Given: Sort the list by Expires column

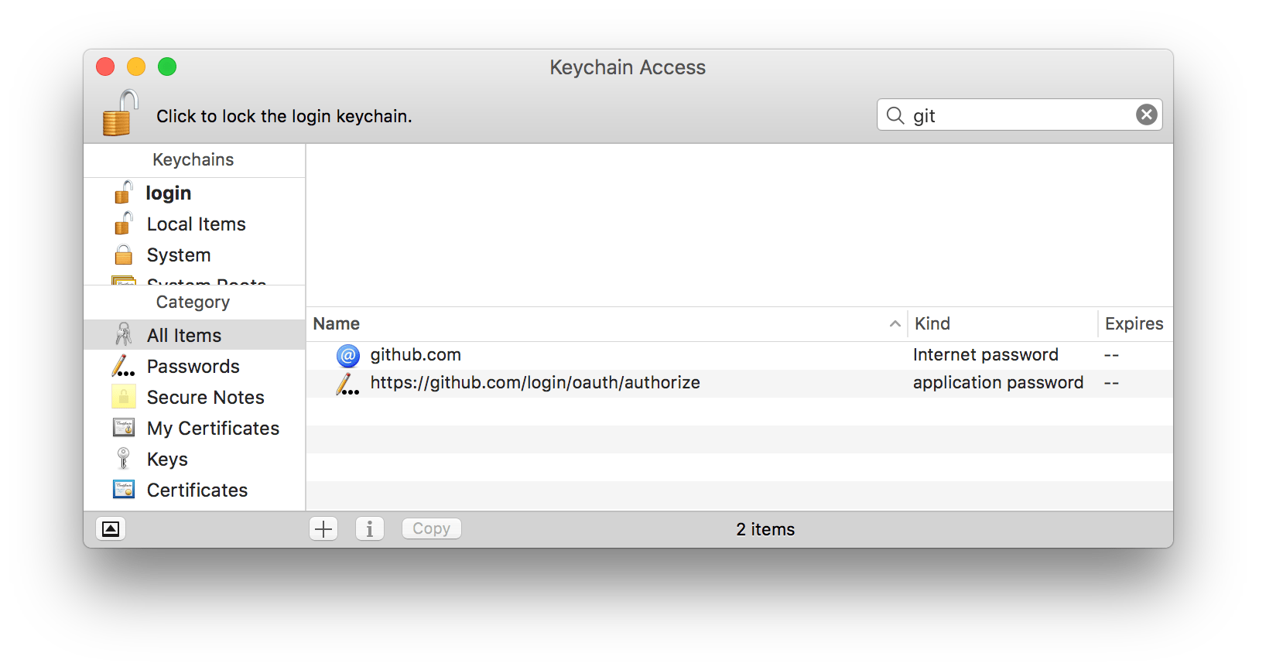Looking at the screenshot, I should click(x=1133, y=324).
